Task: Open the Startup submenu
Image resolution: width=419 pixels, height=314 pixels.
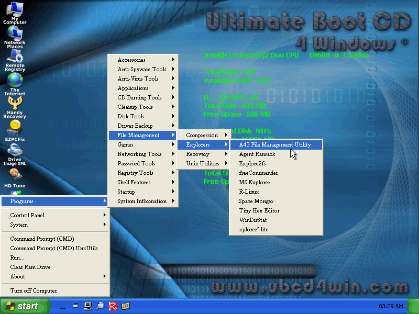Action: coord(142,192)
